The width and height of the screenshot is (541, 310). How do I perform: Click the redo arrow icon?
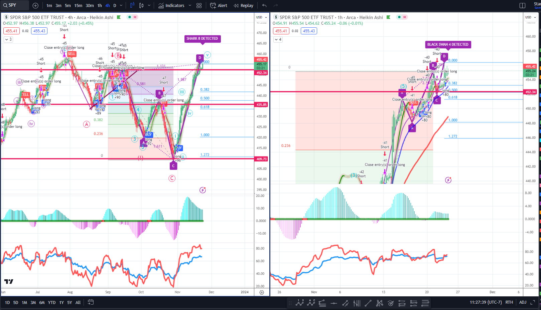click(x=276, y=6)
